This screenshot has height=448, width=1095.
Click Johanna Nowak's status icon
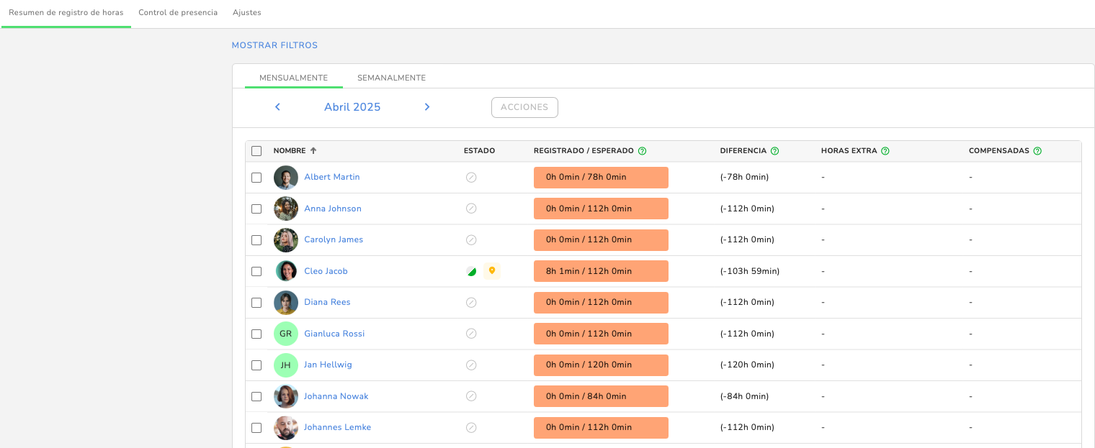(471, 396)
